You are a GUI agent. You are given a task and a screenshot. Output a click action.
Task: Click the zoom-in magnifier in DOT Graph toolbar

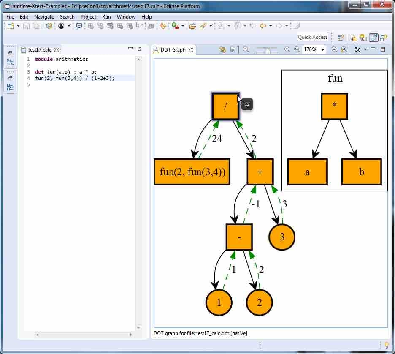tap(287, 49)
